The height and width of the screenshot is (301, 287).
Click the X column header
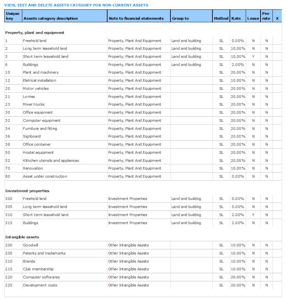tap(277, 18)
